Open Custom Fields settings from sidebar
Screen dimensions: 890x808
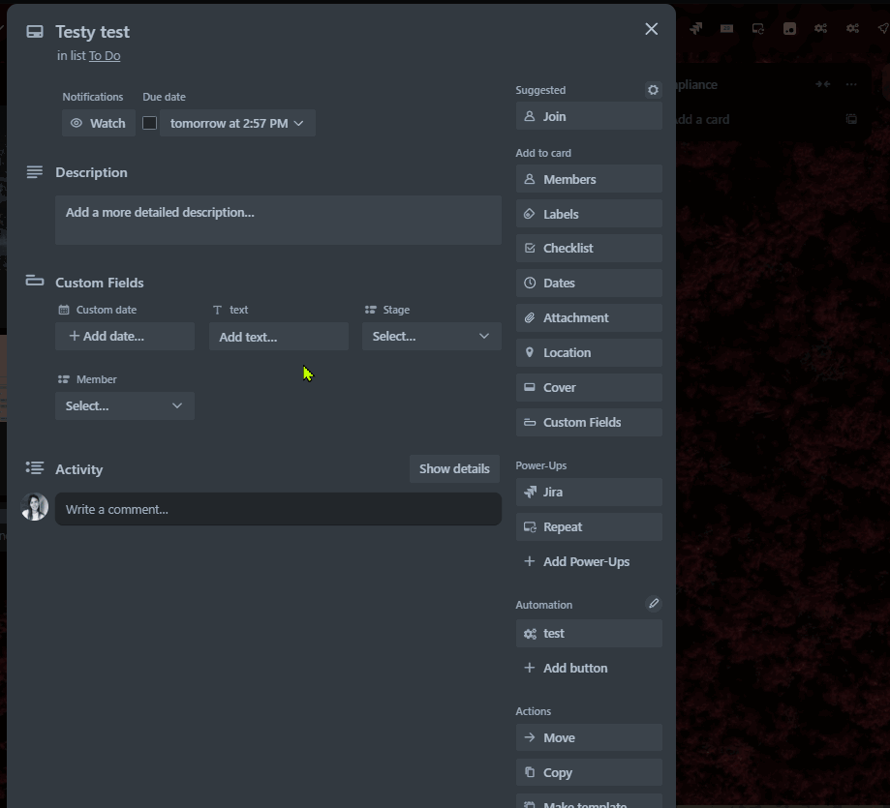pyautogui.click(x=588, y=422)
